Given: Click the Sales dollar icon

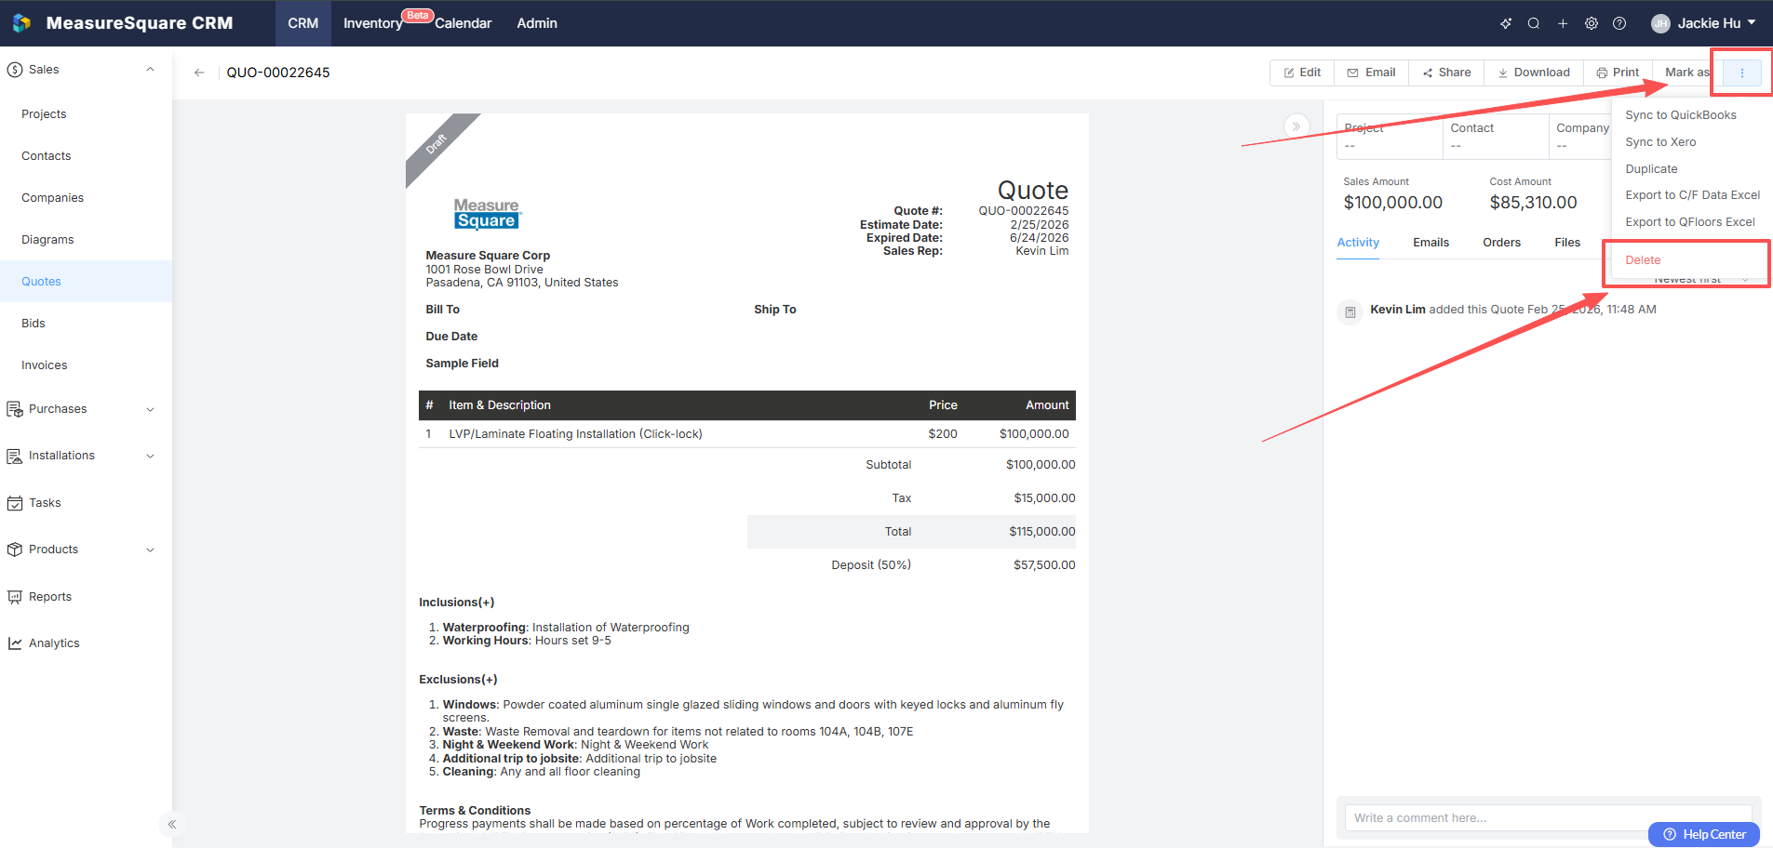Looking at the screenshot, I should (15, 70).
